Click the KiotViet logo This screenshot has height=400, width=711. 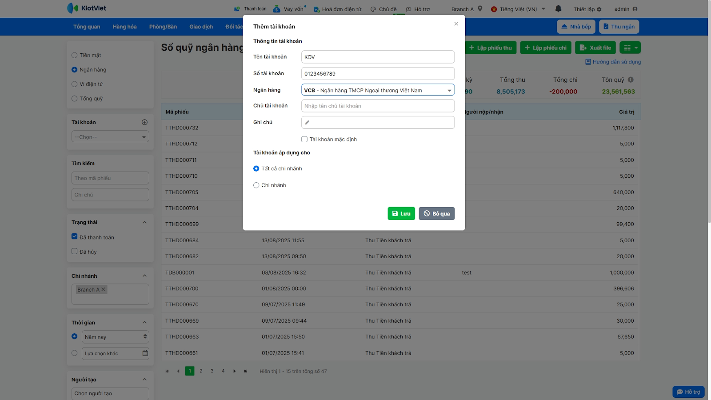(87, 8)
